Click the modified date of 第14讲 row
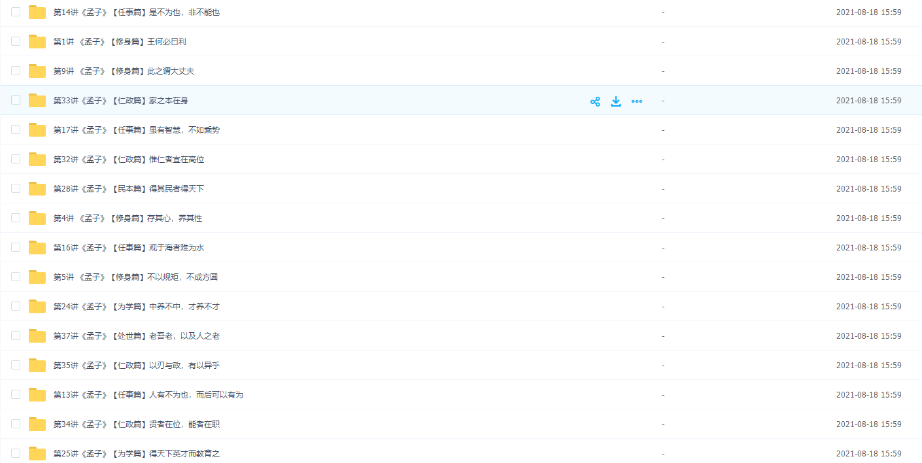 click(x=868, y=12)
